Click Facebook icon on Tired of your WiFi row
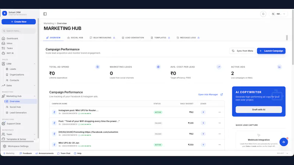The image size is (294, 165). pos(54,123)
